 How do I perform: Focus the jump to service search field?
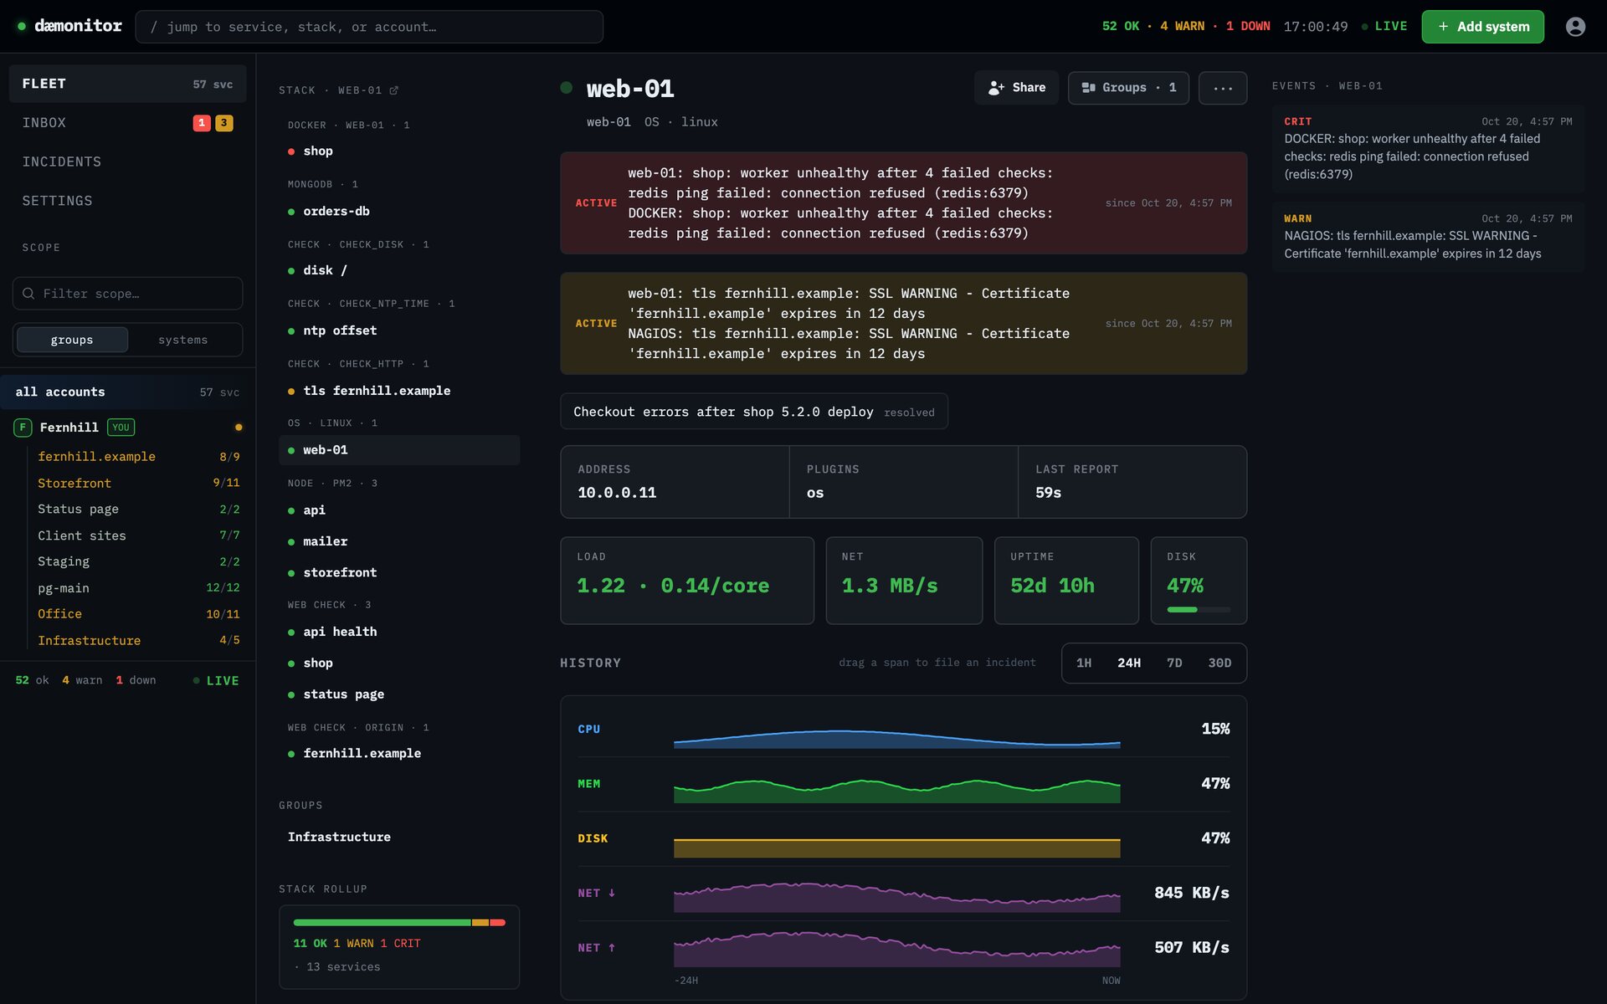[x=369, y=27]
